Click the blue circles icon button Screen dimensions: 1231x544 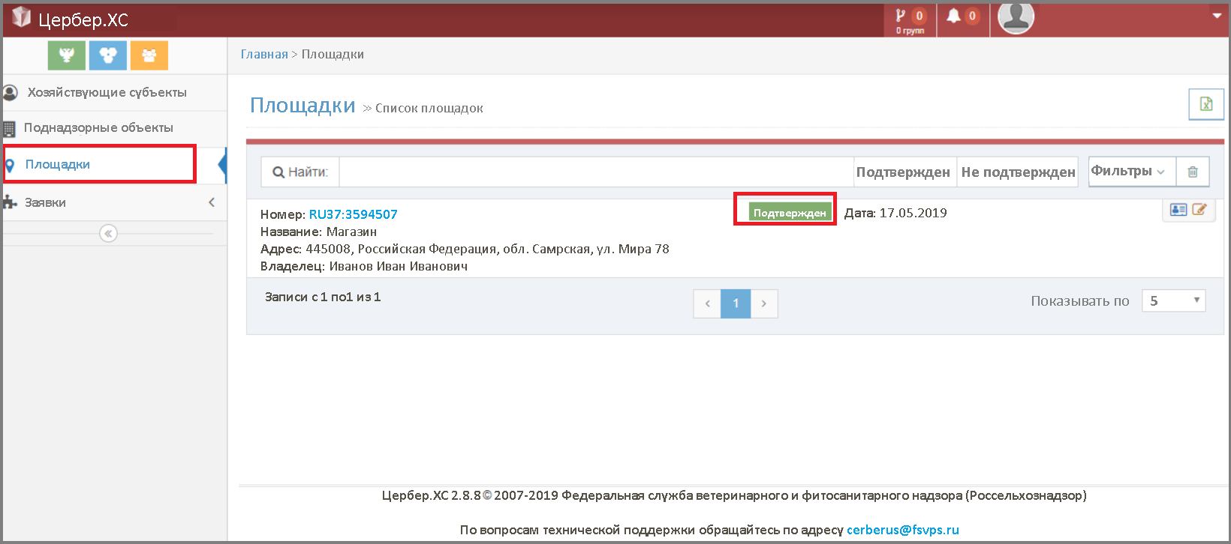click(107, 55)
